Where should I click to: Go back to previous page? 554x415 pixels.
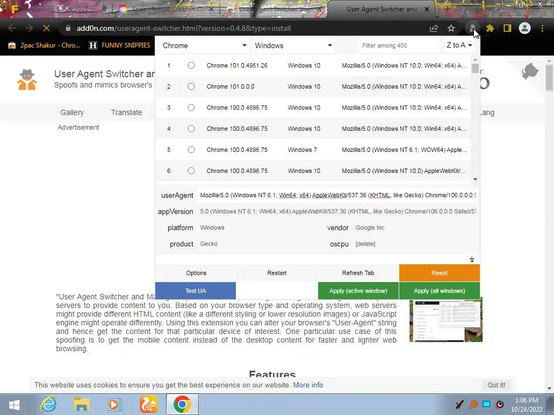click(12, 28)
